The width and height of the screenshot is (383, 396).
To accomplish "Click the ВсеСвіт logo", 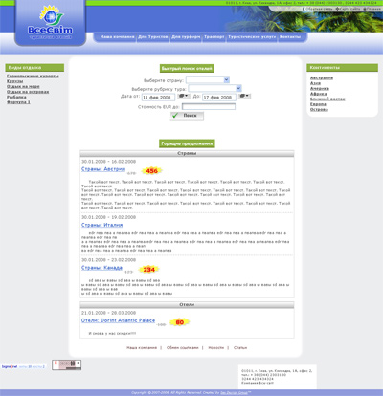I will (x=51, y=22).
